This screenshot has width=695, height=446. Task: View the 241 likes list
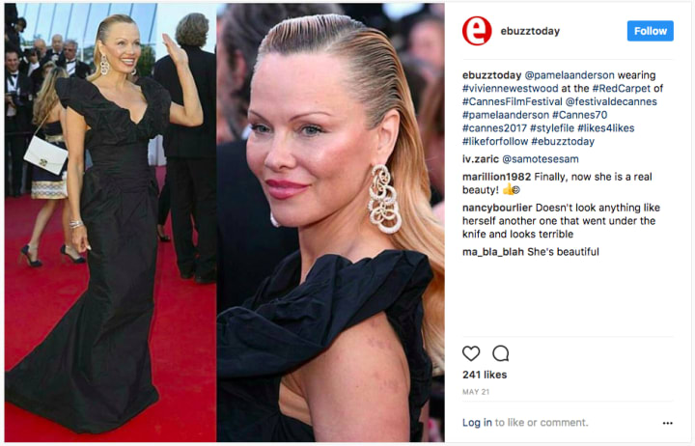[485, 375]
